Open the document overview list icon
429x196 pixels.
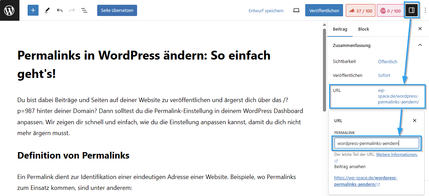pos(84,10)
